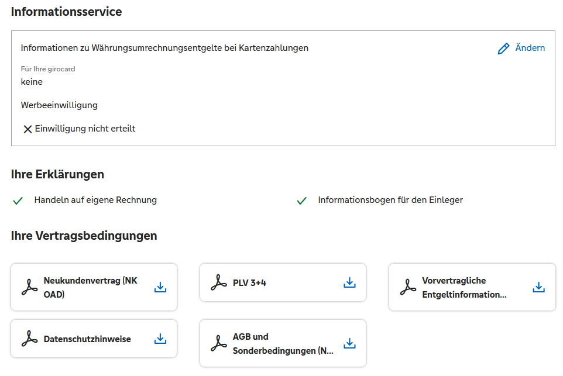This screenshot has height=376, width=563.
Task: Download AGB und Sonderbedingungen file
Action: click(349, 343)
